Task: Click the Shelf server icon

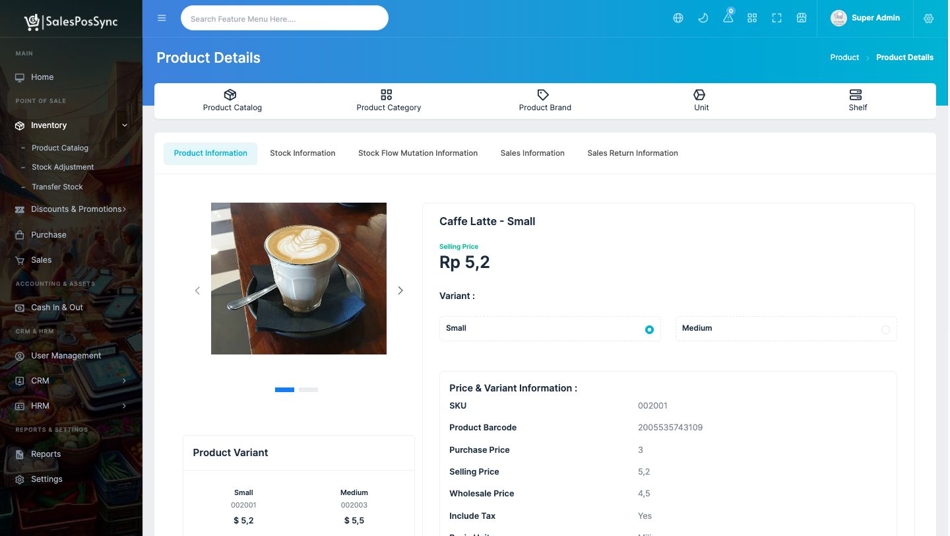Action: pos(856,95)
